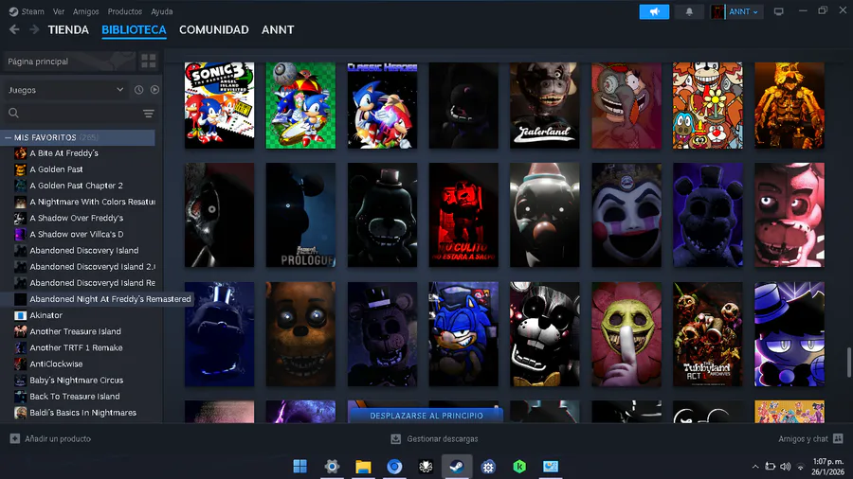Open Gestionar descargas
The width and height of the screenshot is (853, 479).
click(434, 439)
